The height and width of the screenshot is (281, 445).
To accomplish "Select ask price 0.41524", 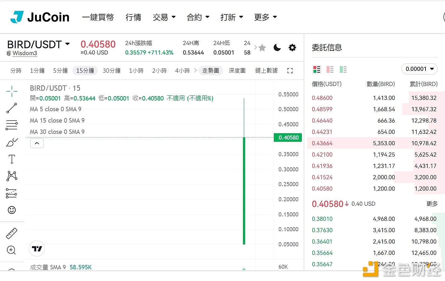I will point(322,177).
